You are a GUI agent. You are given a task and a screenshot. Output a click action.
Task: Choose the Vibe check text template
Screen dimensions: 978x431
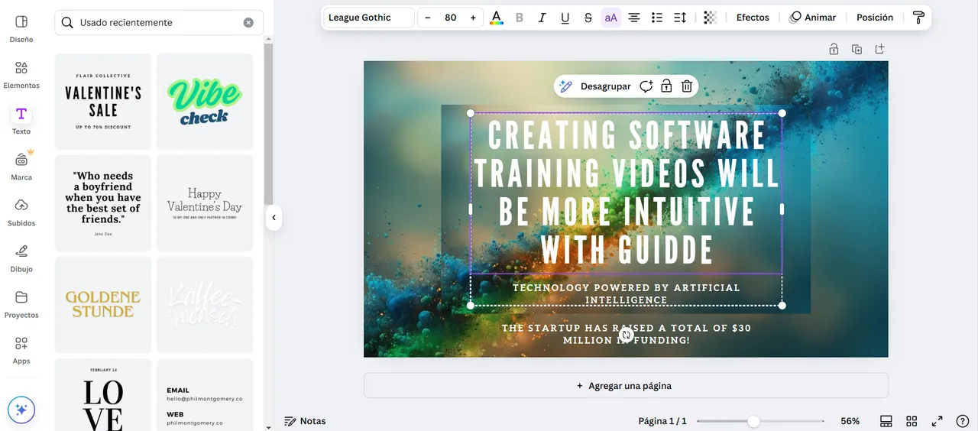point(205,102)
